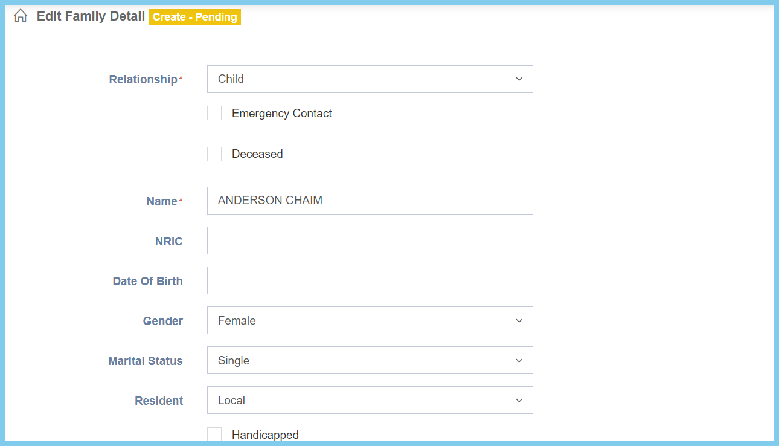Enable the Emergency Contact checkbox
Image resolution: width=779 pixels, height=446 pixels.
214,114
